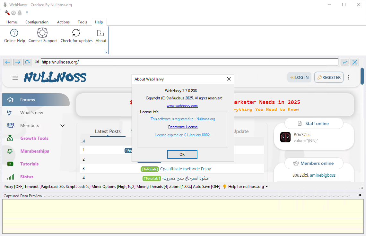Click the Memberships star icon
The height and width of the screenshot is (236, 366).
pos(10,151)
